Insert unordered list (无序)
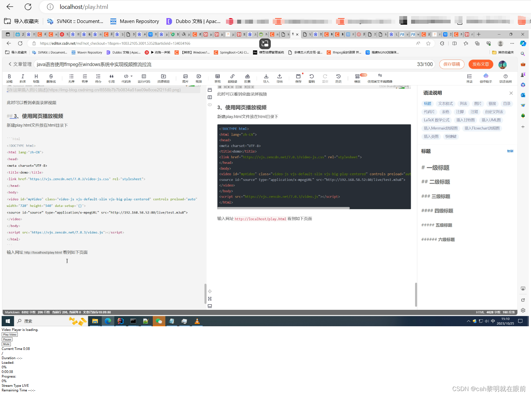The image size is (531, 395). pos(71,78)
